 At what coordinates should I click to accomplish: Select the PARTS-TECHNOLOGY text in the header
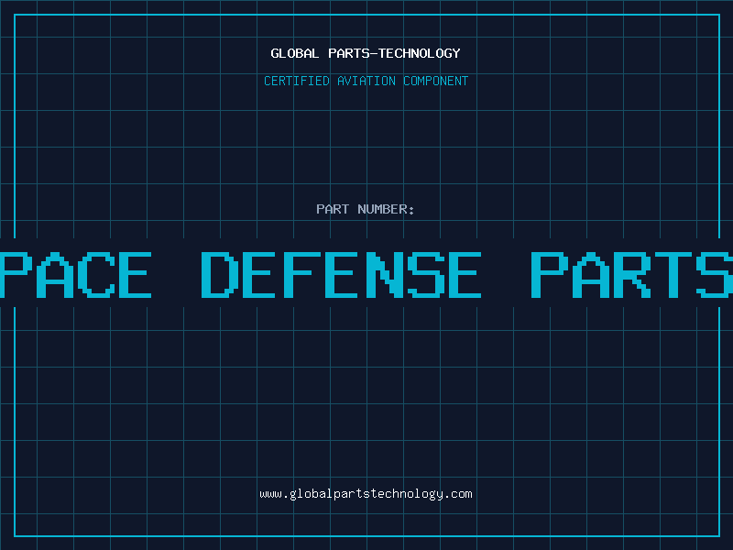coord(394,53)
